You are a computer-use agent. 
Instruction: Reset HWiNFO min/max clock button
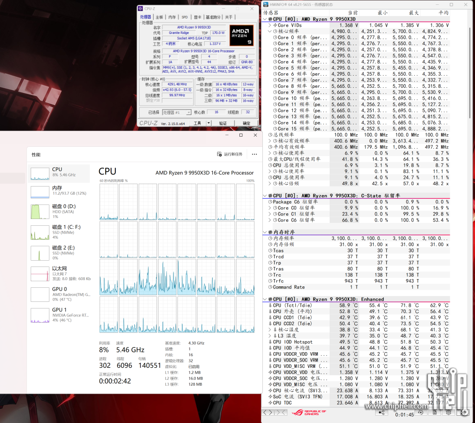421,412
